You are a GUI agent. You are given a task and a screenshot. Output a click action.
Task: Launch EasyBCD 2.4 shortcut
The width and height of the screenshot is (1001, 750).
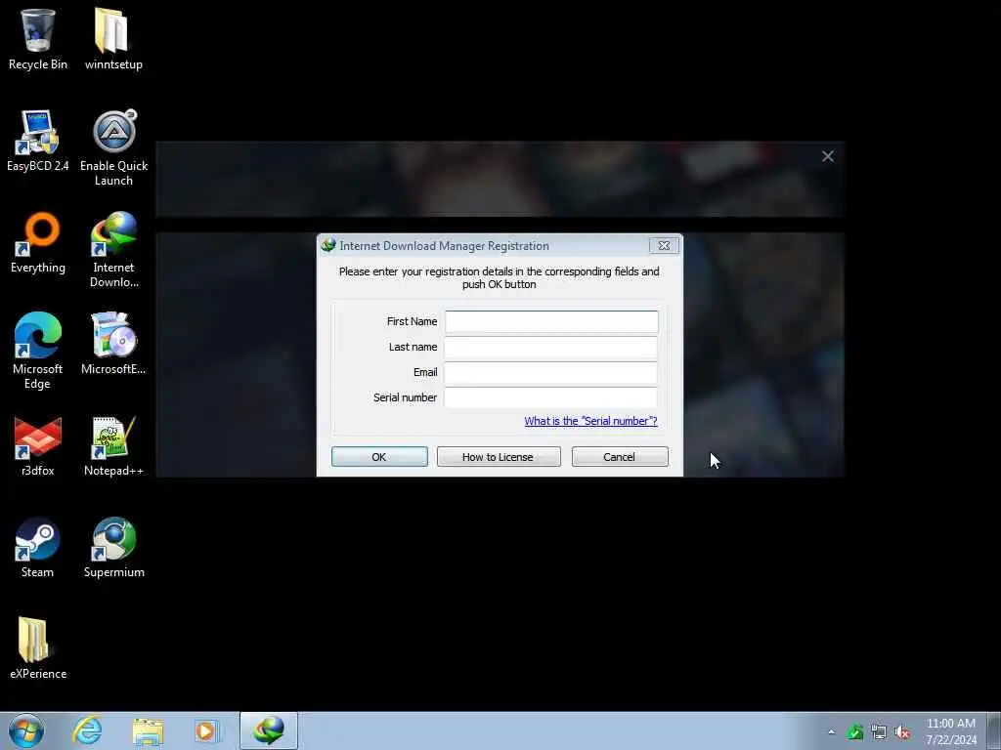38,141
